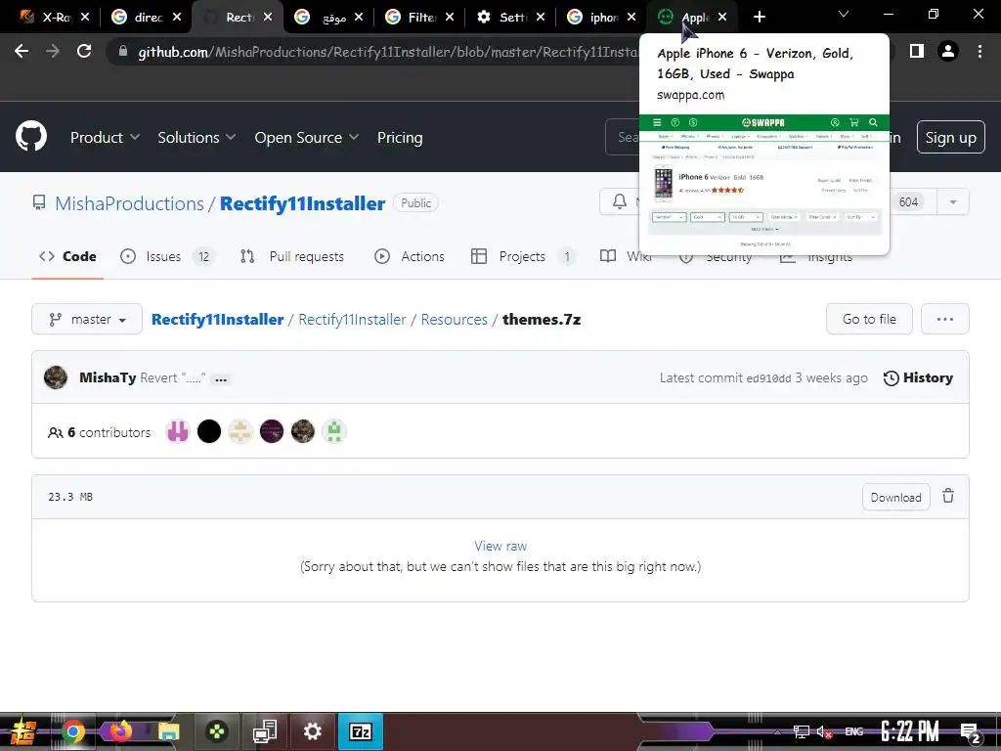Click the notifications bell icon
This screenshot has width=1001, height=751.
(619, 201)
